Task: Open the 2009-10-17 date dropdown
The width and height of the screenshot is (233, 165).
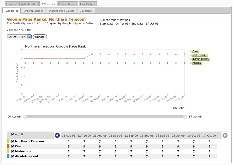Action: 19,37
